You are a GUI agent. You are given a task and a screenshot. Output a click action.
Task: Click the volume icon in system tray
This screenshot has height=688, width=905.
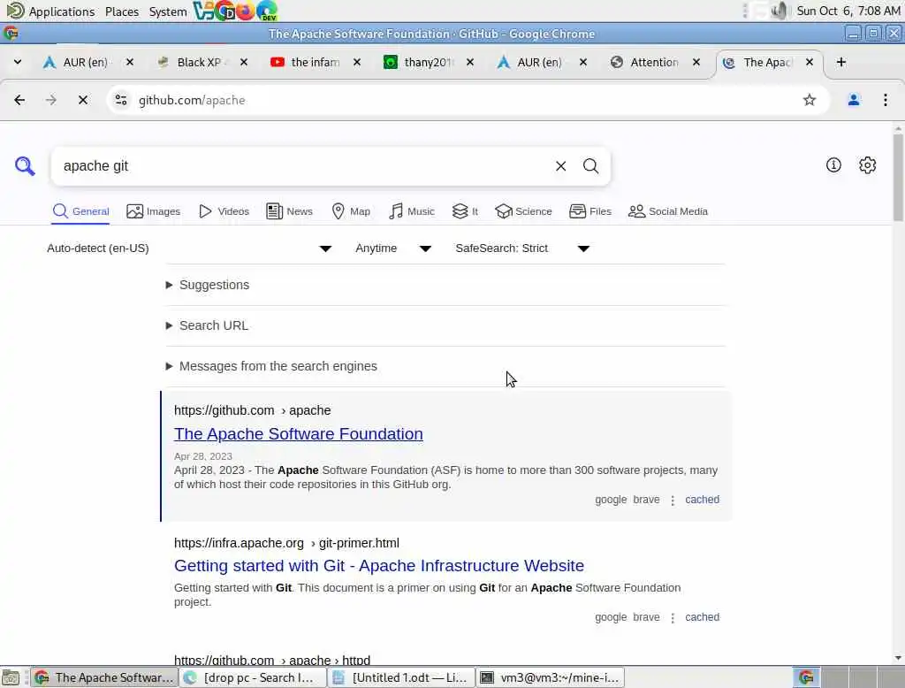(780, 11)
